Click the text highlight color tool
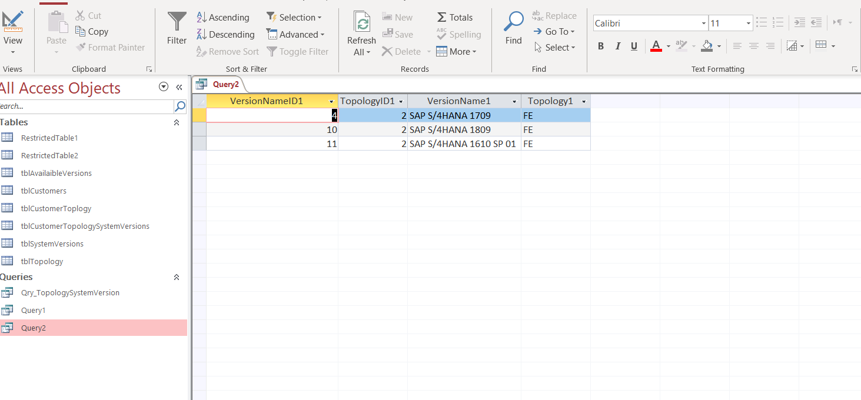Viewport: 861px width, 400px height. [682, 46]
